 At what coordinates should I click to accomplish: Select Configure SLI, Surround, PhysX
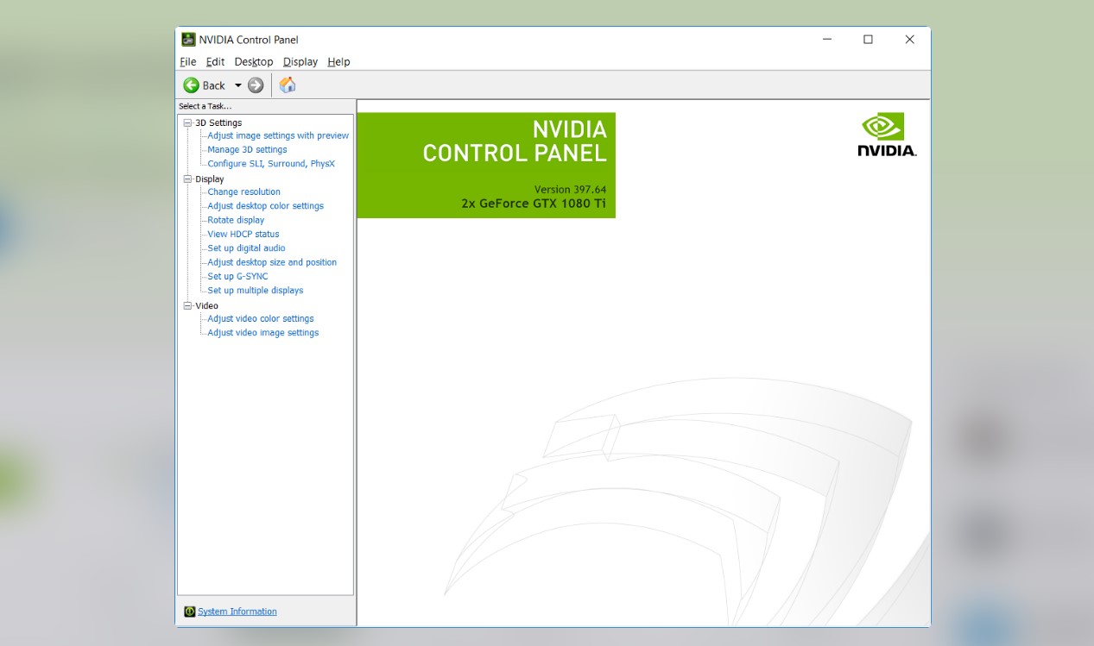click(271, 164)
